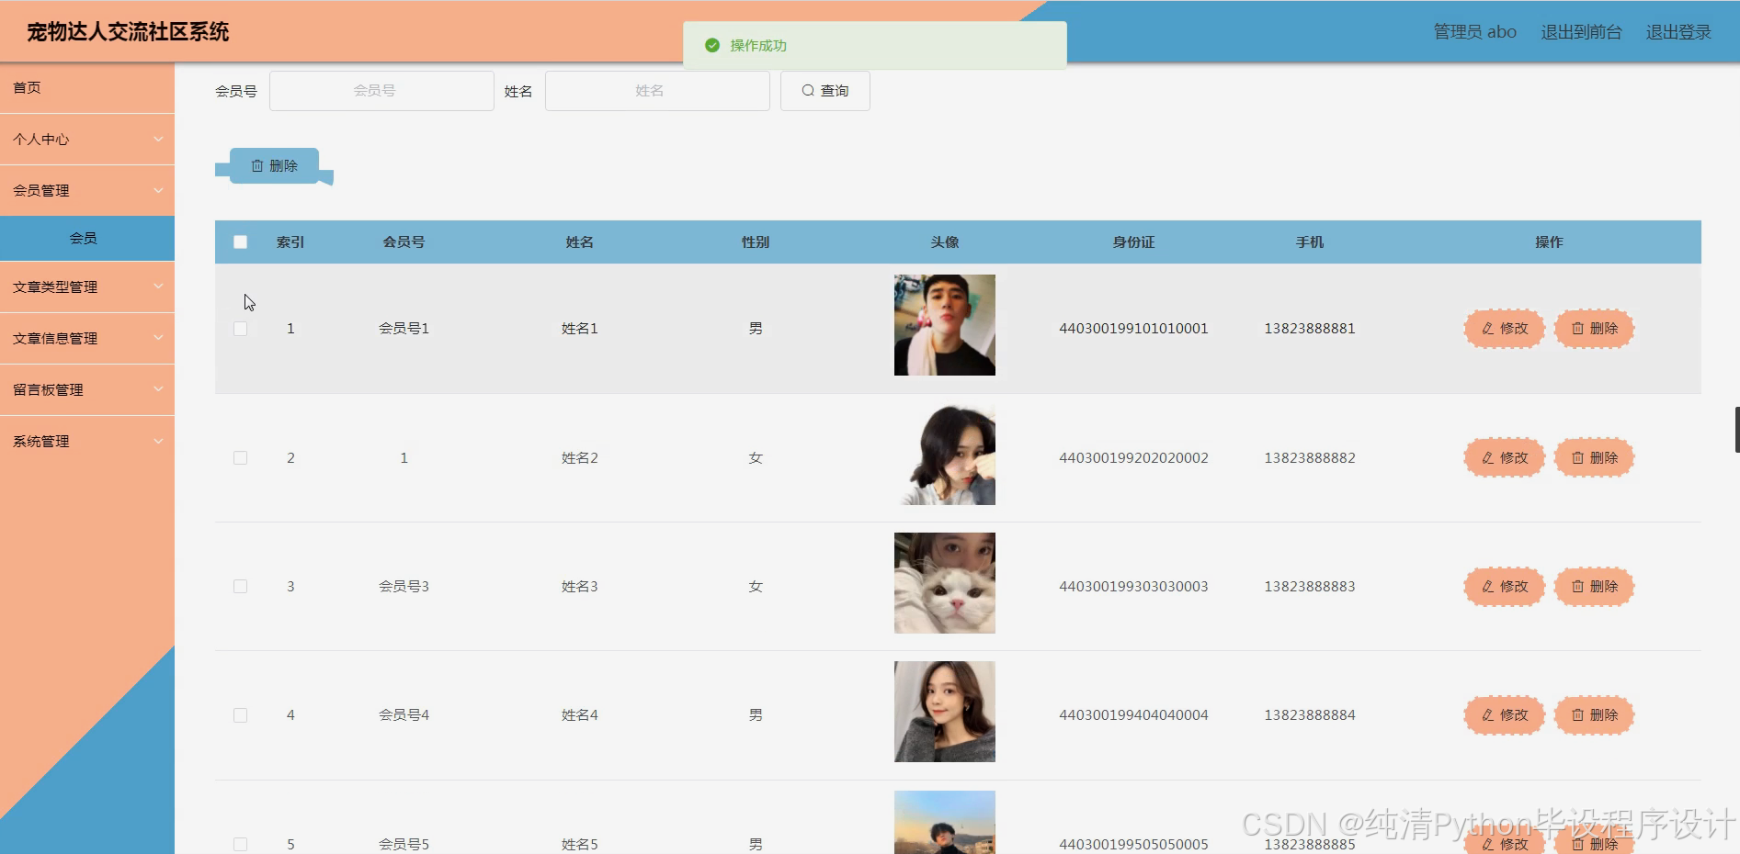
Task: Click the 会员号 search input
Action: [x=381, y=91]
